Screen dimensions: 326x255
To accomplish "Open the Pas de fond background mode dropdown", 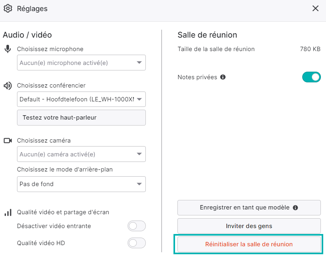I will (81, 184).
